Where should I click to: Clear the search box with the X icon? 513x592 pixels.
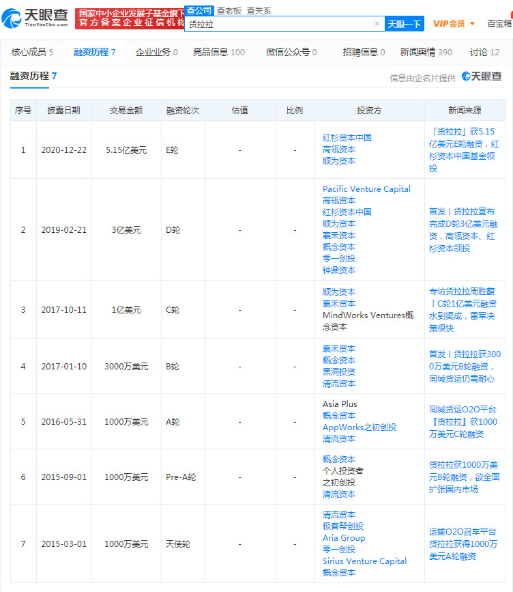(377, 24)
